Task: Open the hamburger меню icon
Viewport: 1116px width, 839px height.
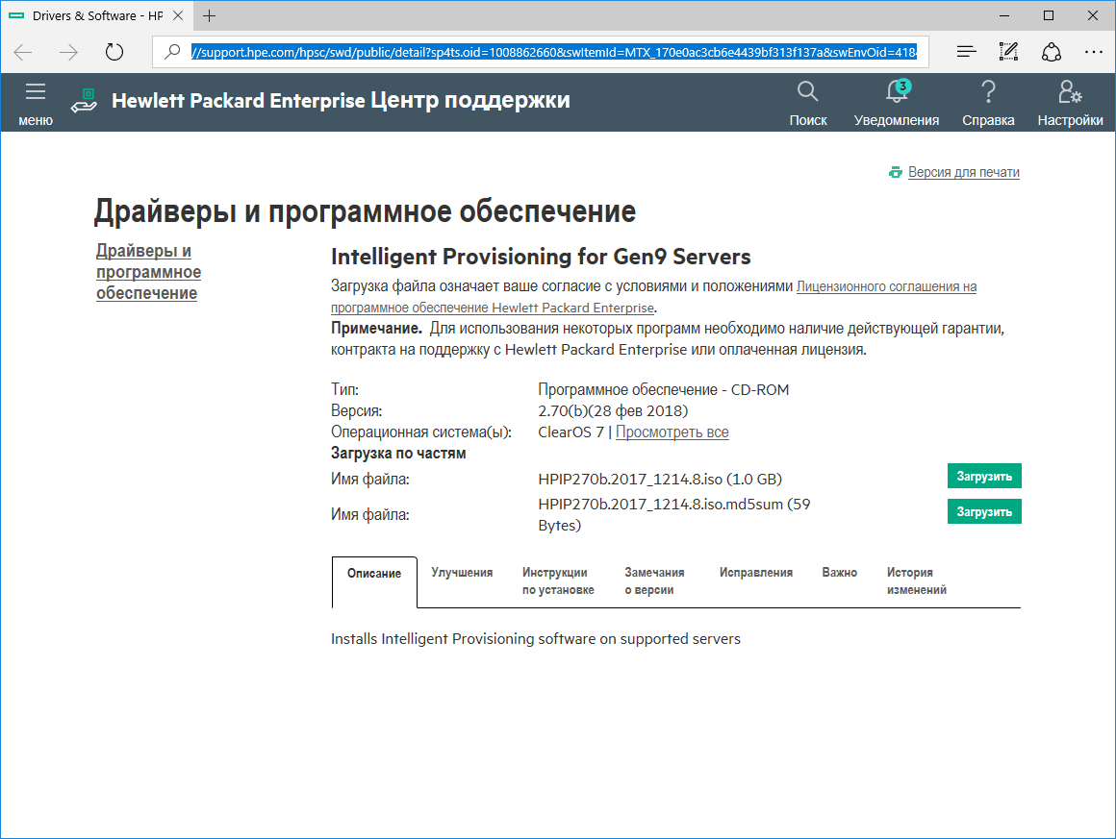Action: click(36, 92)
